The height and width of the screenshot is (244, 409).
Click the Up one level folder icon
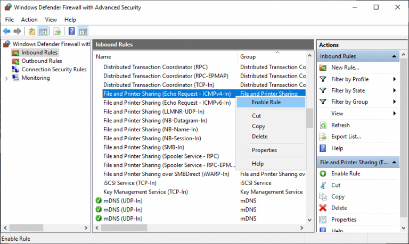(x=32, y=31)
